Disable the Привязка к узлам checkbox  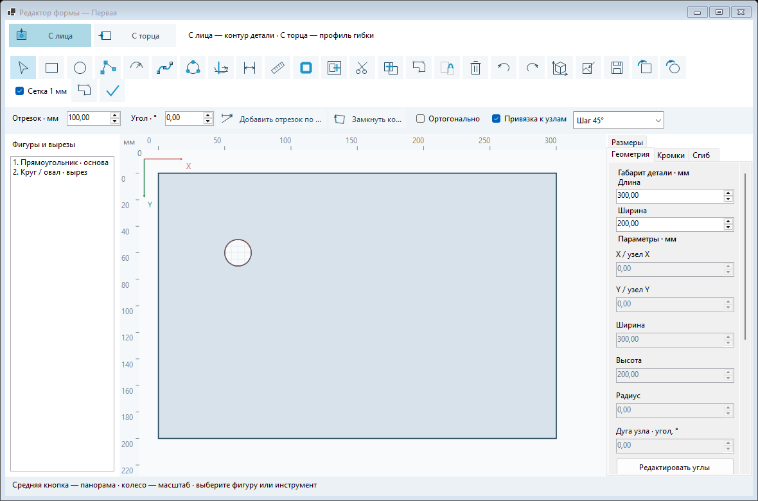coord(496,119)
